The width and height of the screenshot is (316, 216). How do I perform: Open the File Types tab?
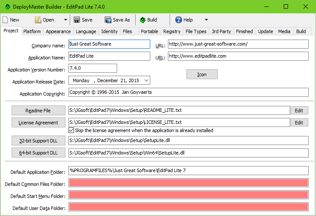(x=196, y=31)
